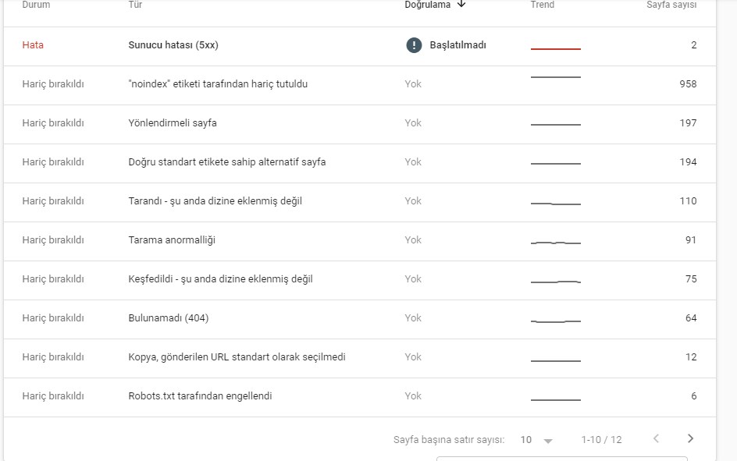Sort by Doğrulama column header

tap(427, 5)
